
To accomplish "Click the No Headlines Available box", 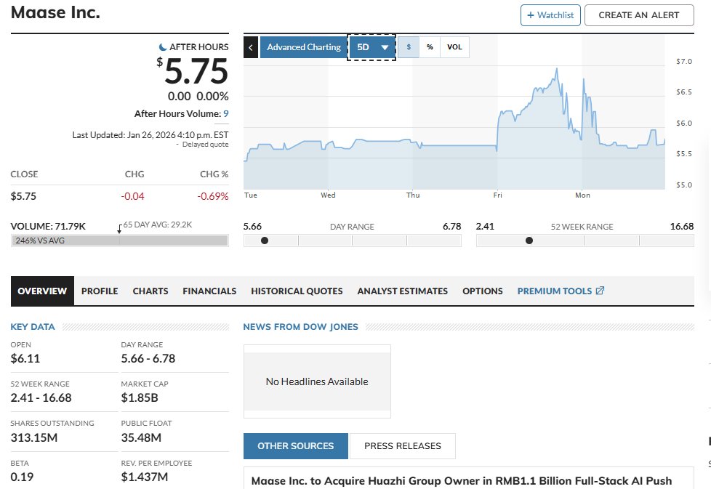I will point(317,381).
